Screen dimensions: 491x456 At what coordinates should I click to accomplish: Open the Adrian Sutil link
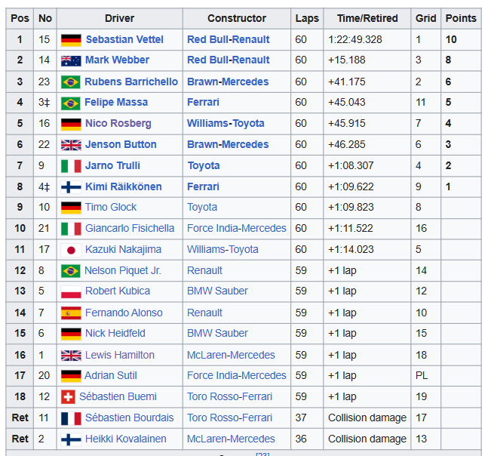(x=111, y=375)
